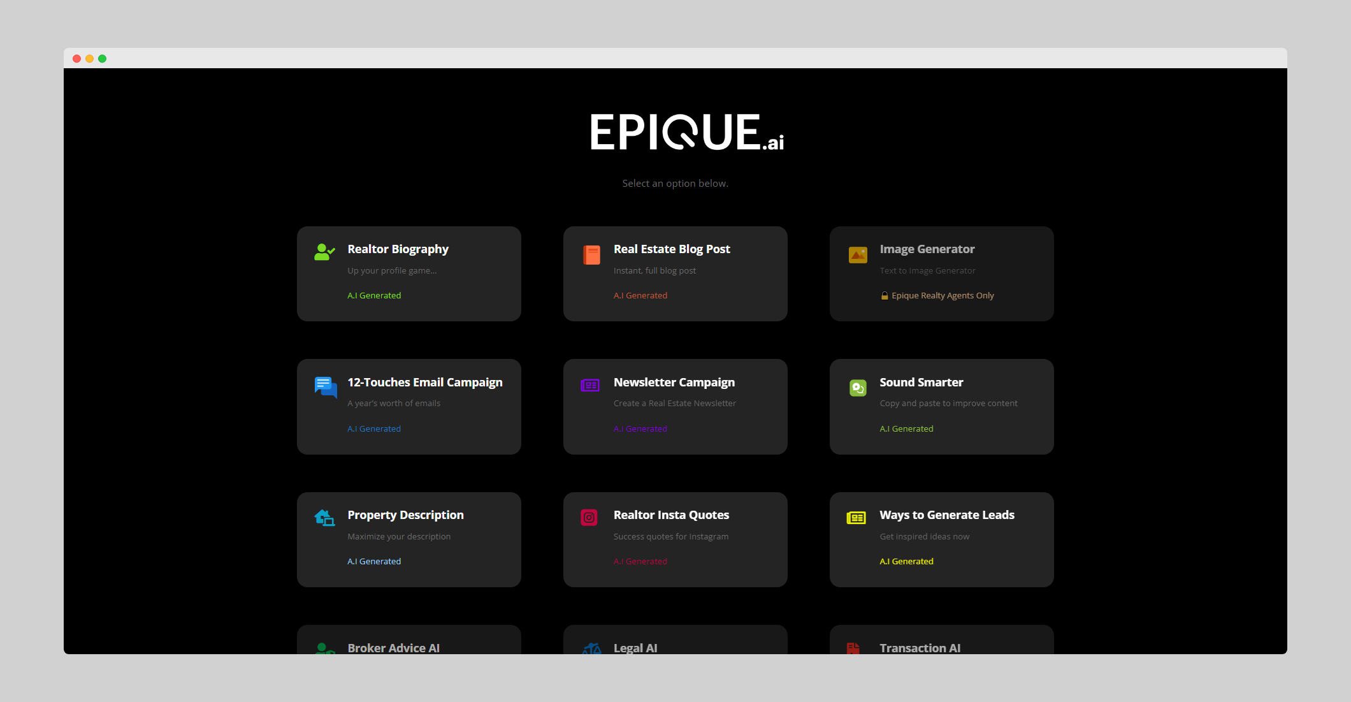Open the Realtor Insta Quotes title
The height and width of the screenshot is (702, 1351).
[x=671, y=515]
